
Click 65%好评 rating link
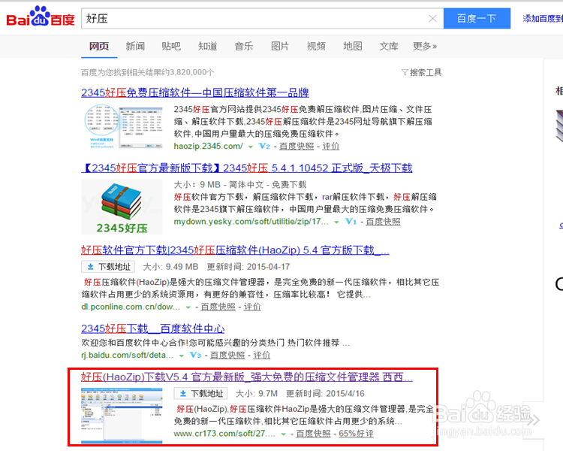click(x=356, y=434)
